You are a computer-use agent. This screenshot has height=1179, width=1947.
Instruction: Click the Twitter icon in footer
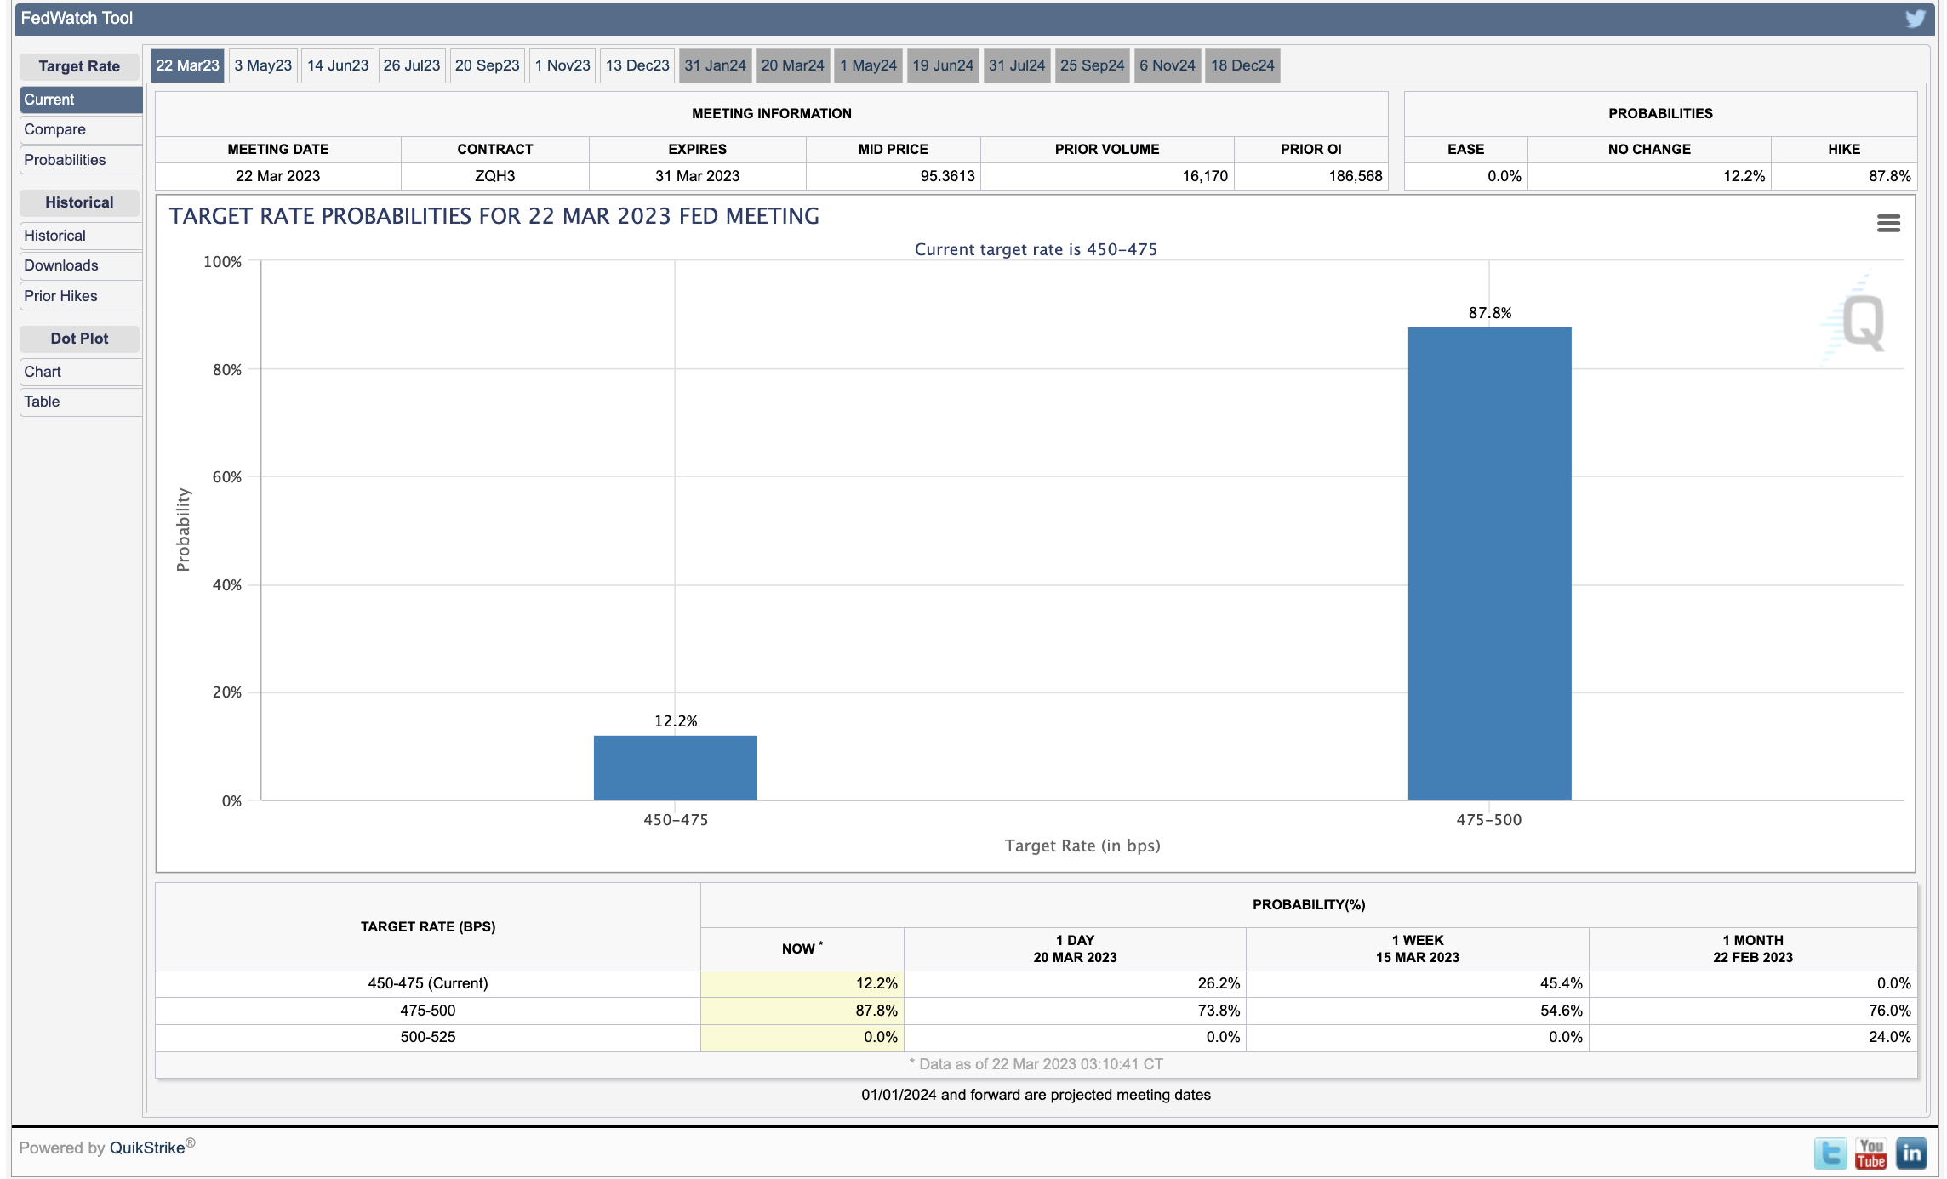pos(1830,1153)
